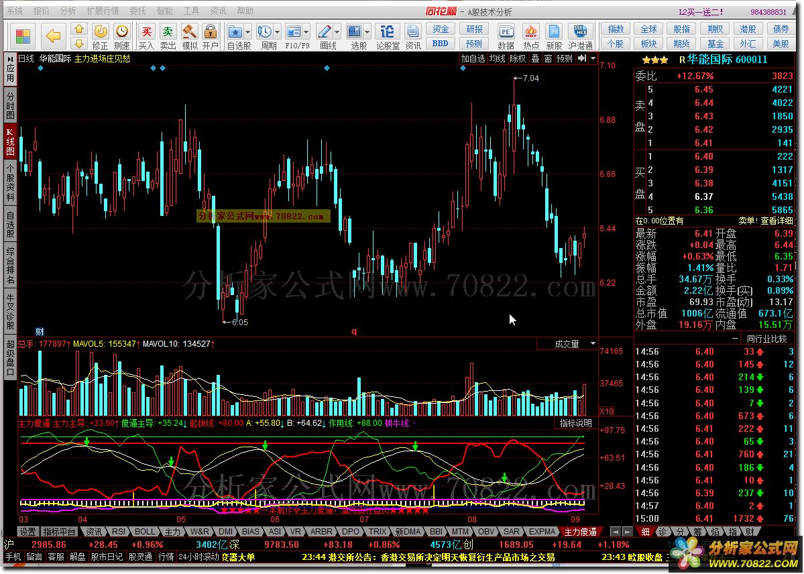Open the 数据 PE data icon
The width and height of the screenshot is (804, 574).
pos(506,32)
